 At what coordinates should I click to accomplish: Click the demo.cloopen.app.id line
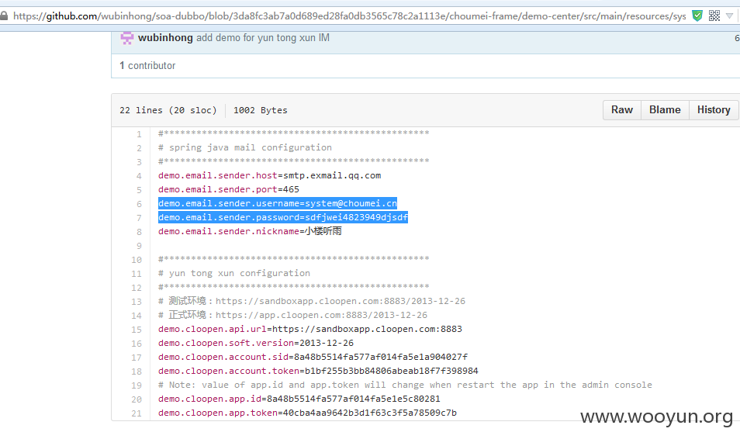[x=299, y=399]
